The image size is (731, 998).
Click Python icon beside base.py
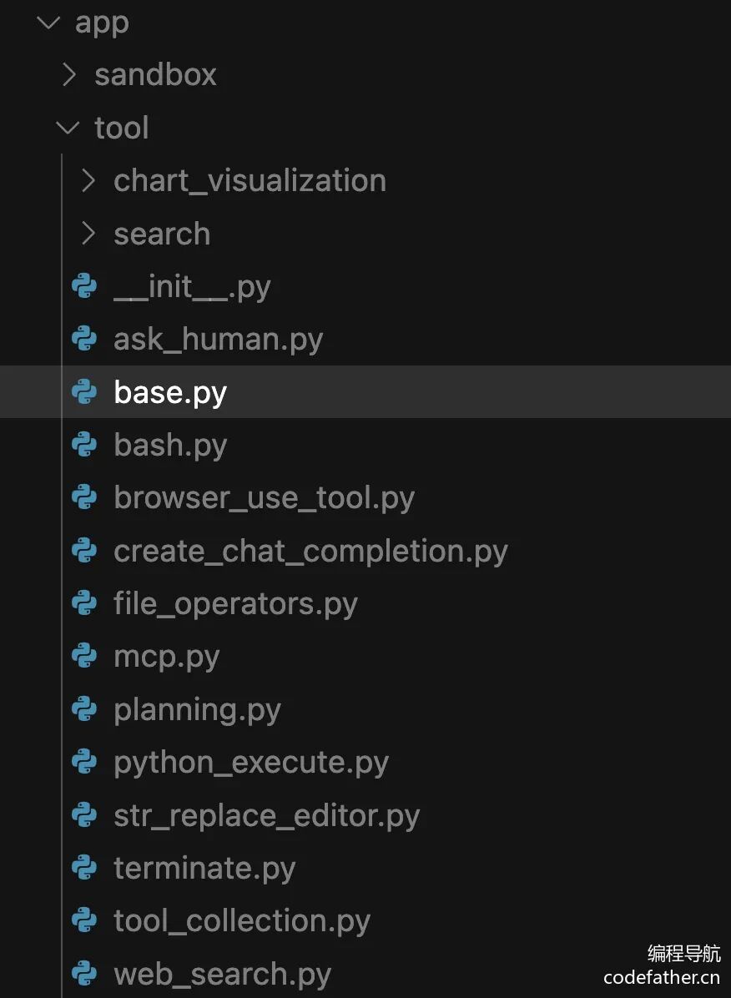pyautogui.click(x=84, y=392)
